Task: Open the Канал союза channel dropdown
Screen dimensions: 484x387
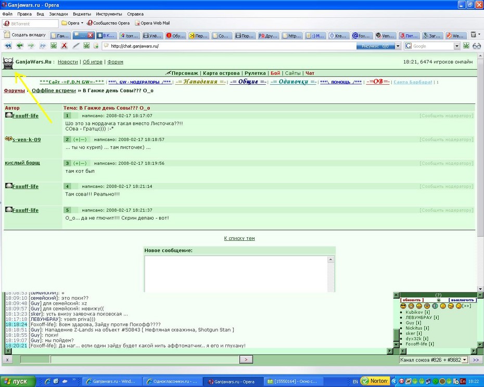Action: coord(465,360)
